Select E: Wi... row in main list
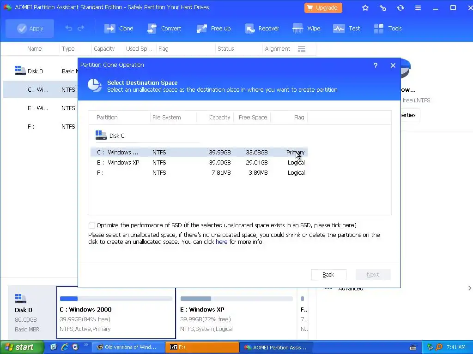473x354 pixels. (41, 108)
